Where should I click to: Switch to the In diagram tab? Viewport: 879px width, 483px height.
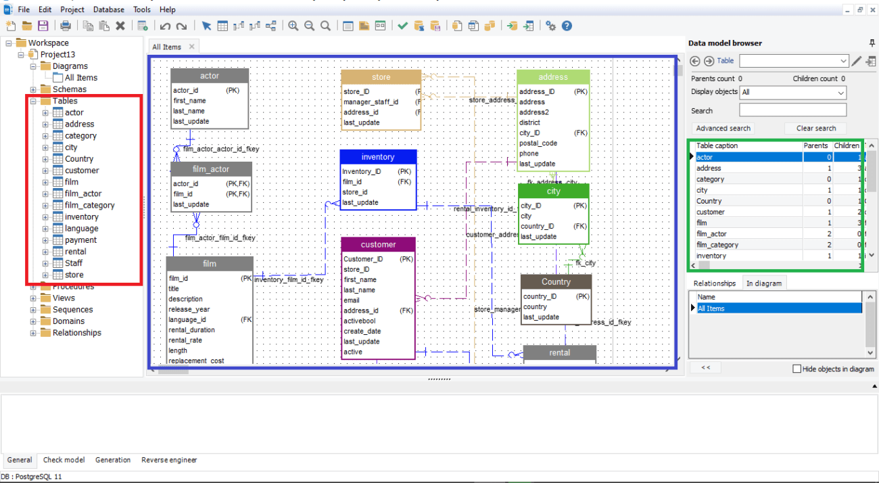click(764, 283)
